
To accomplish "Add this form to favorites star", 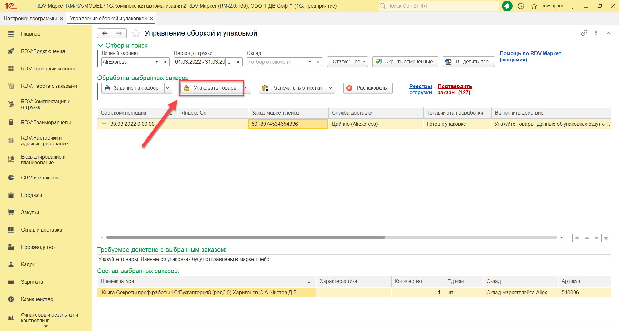I will point(136,33).
